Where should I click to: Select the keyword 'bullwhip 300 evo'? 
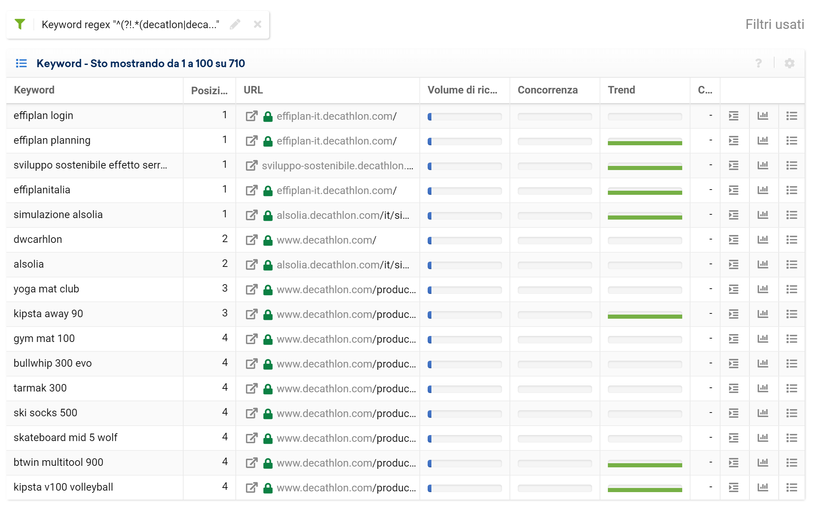point(53,363)
